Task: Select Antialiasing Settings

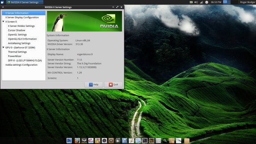Action: 19,43
